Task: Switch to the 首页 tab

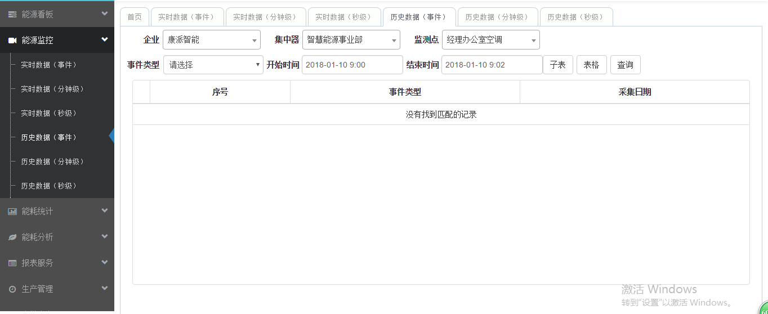Action: (135, 17)
